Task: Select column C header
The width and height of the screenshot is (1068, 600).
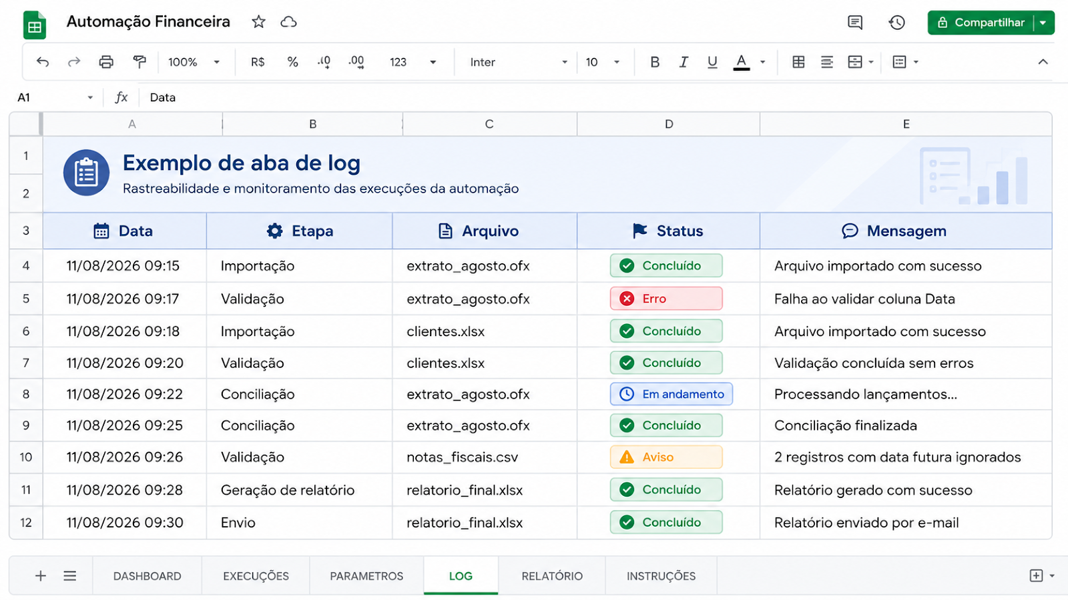Action: coord(489,124)
